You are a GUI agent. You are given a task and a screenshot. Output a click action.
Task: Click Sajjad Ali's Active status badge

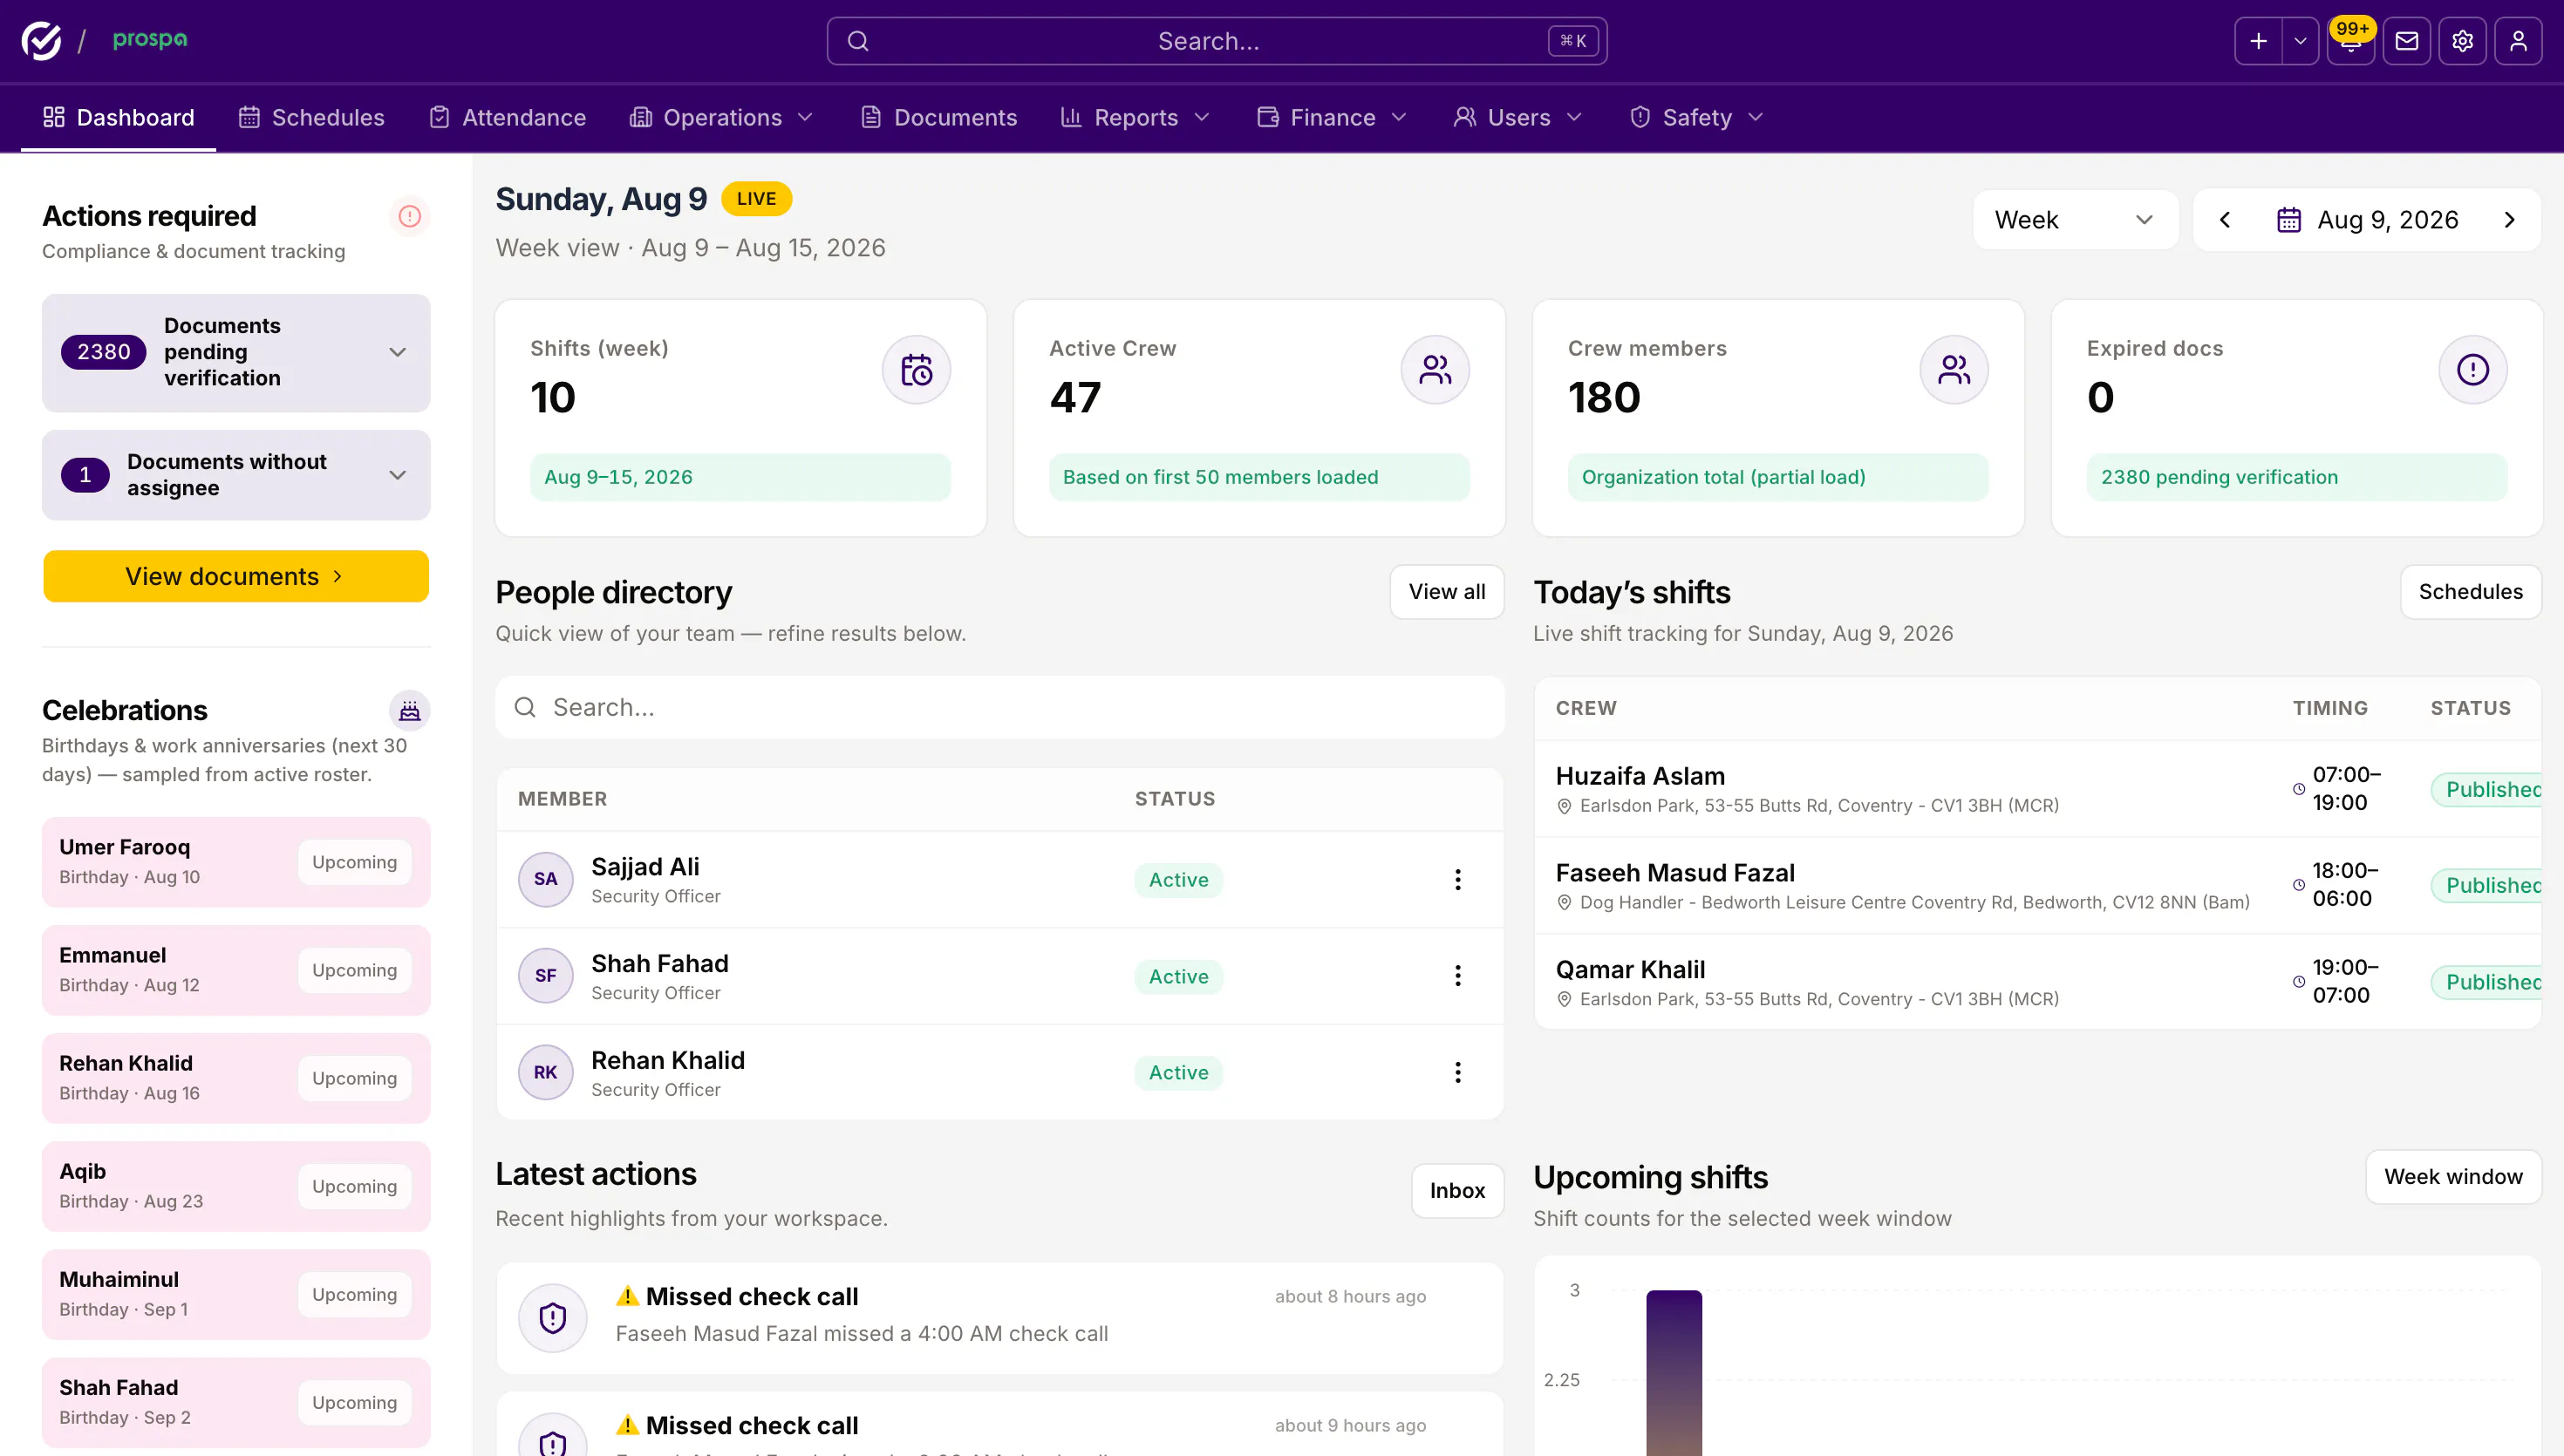click(1178, 880)
